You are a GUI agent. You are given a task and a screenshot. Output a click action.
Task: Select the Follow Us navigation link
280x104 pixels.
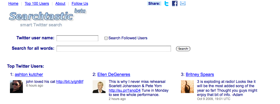(80, 3)
